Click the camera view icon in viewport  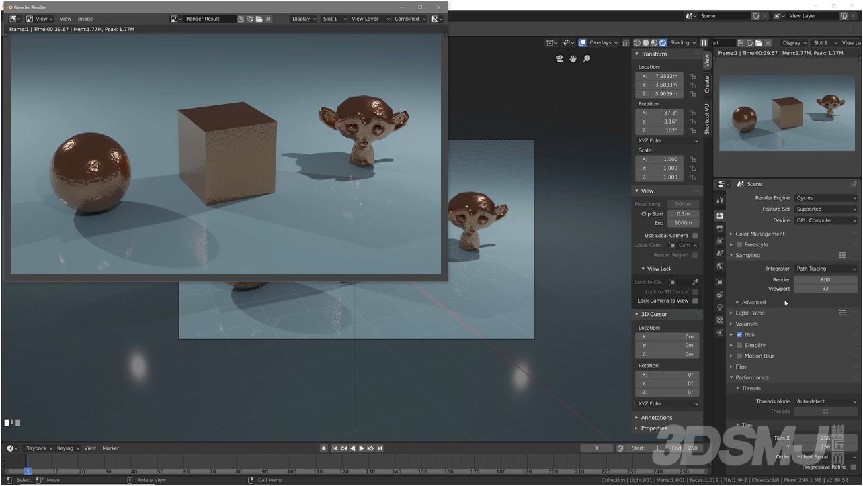559,59
